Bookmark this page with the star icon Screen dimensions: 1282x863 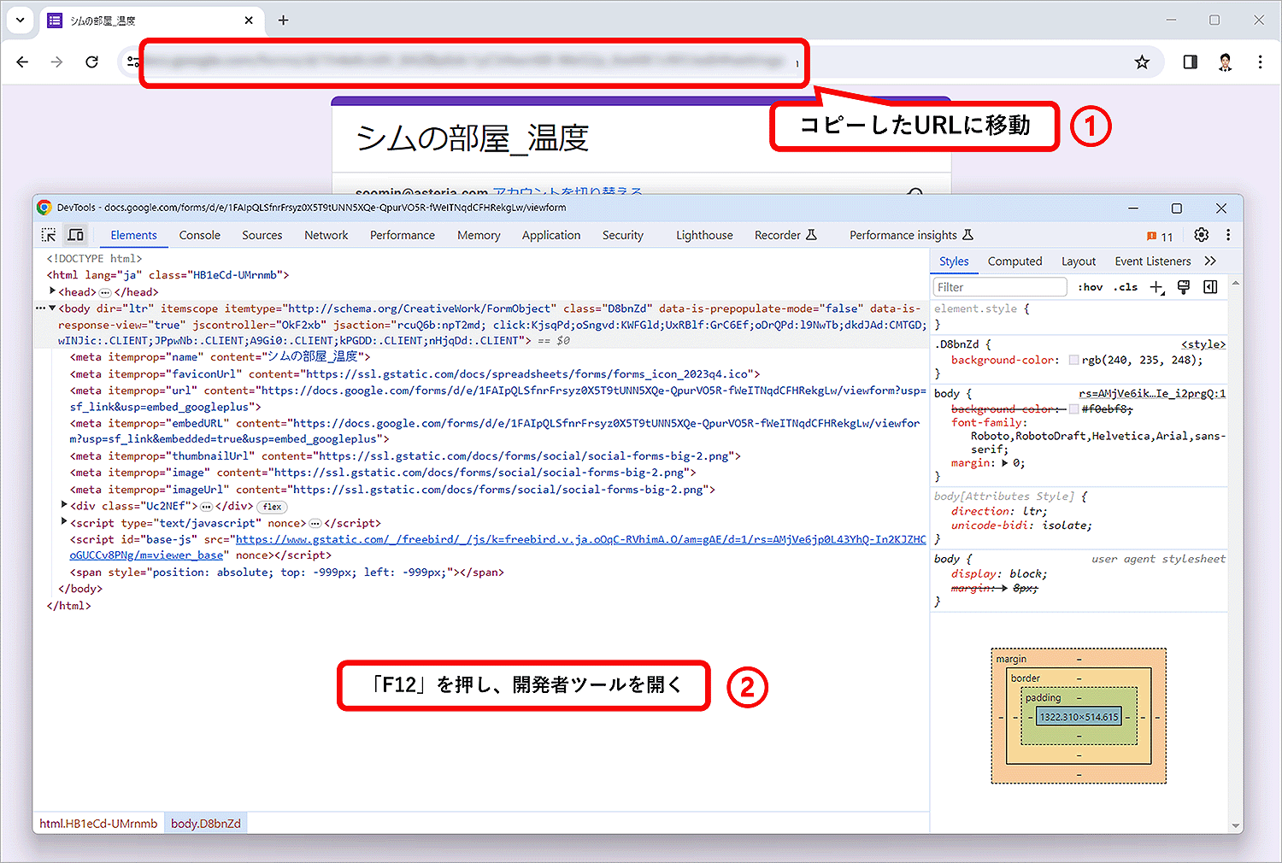click(1142, 62)
